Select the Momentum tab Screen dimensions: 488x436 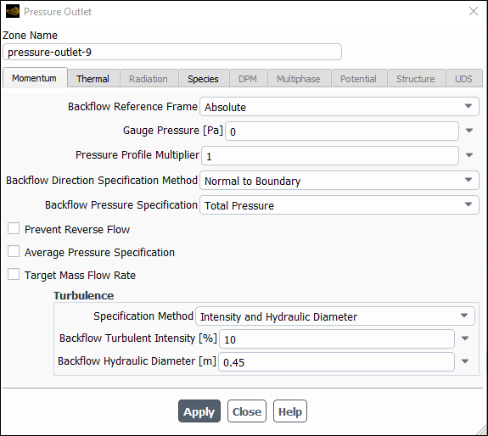click(35, 78)
